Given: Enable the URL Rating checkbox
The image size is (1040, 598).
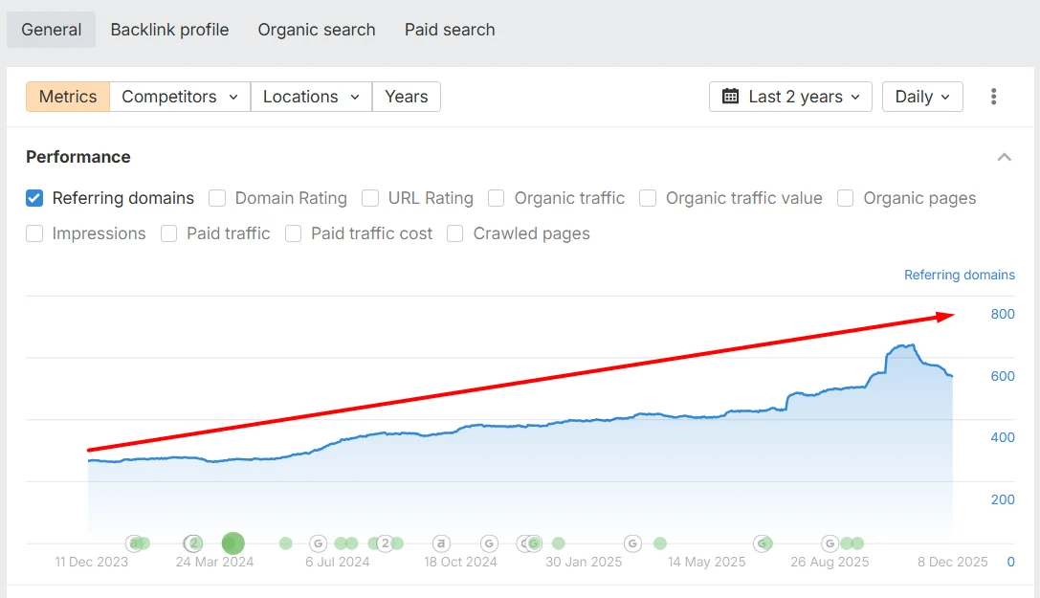Looking at the screenshot, I should [x=370, y=198].
